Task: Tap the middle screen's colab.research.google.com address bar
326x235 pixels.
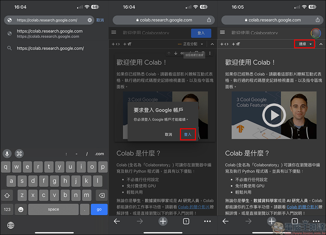Action: 164,20
